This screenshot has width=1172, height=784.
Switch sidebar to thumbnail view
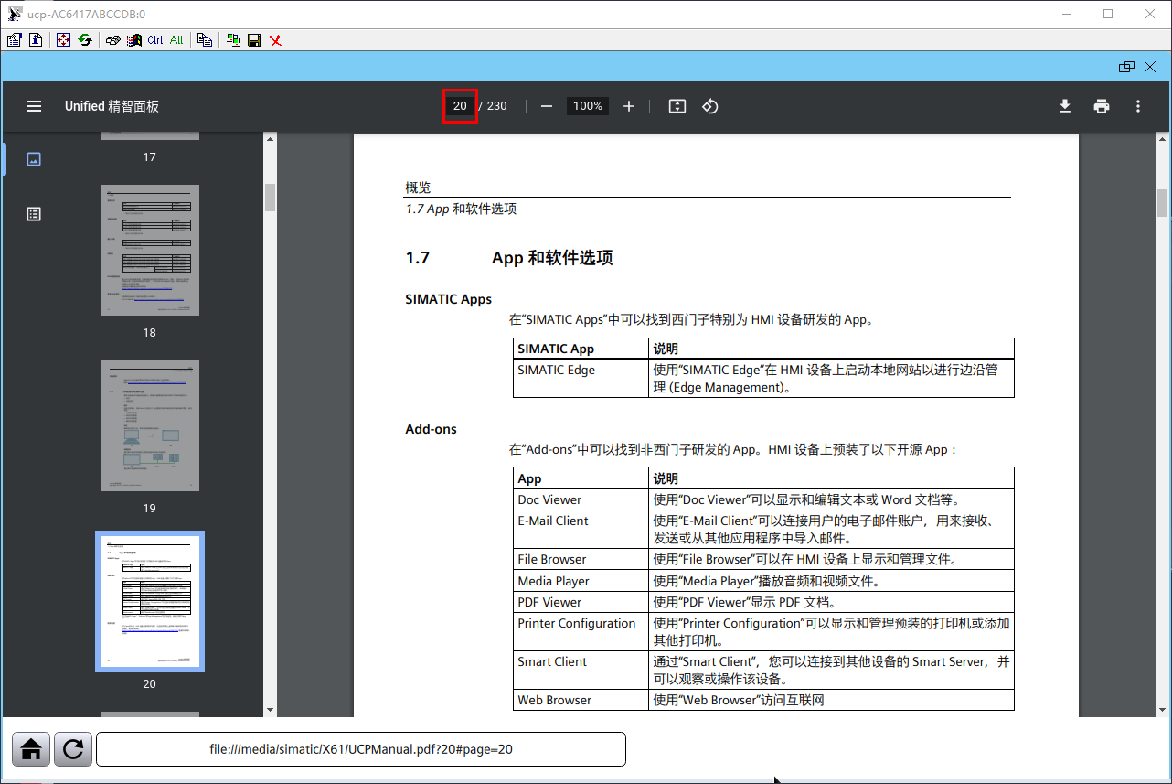[34, 159]
